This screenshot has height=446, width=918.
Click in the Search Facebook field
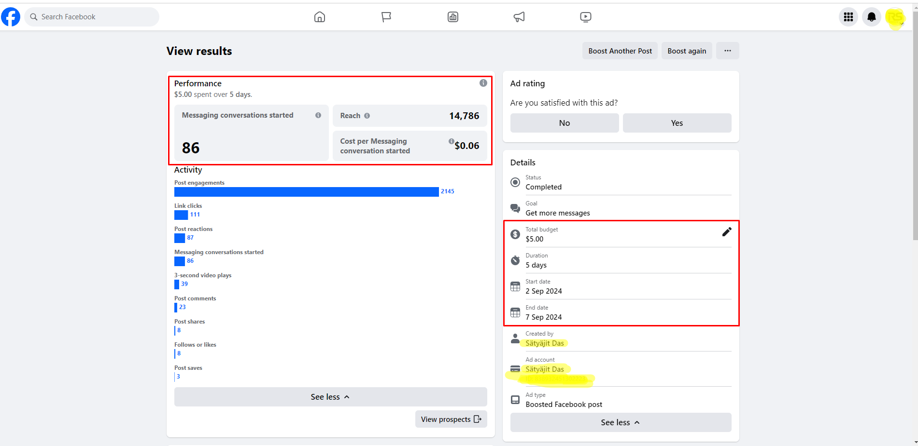[92, 17]
